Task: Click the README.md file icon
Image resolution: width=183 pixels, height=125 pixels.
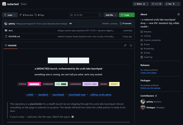Action: (x=6, y=36)
